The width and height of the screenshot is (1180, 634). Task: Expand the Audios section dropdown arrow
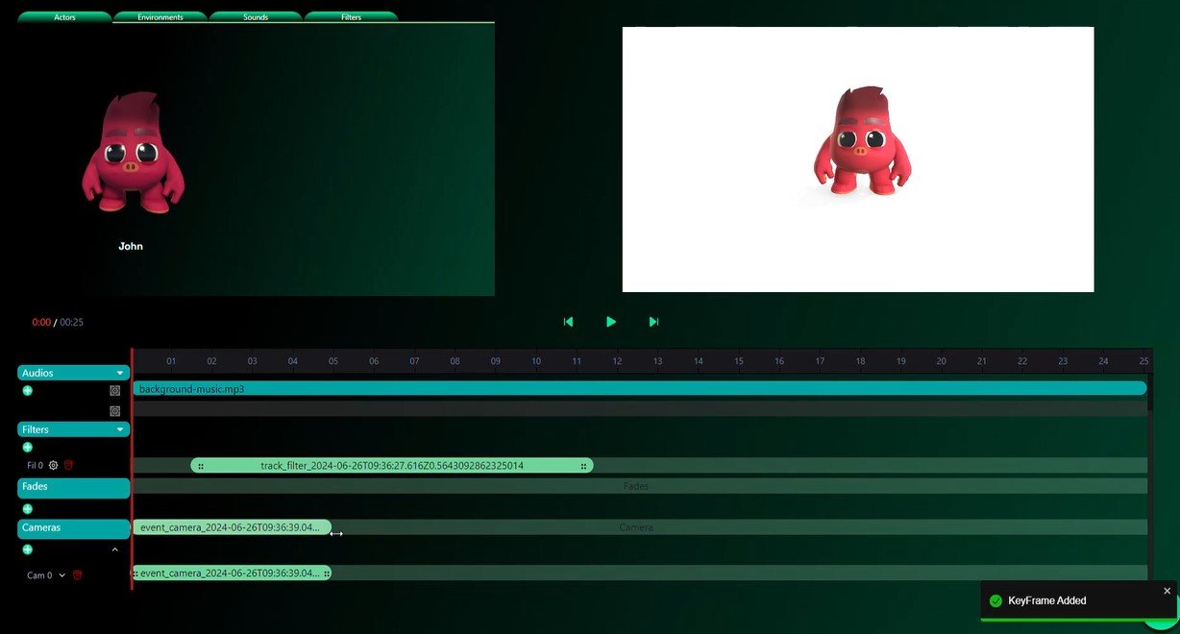tap(120, 373)
